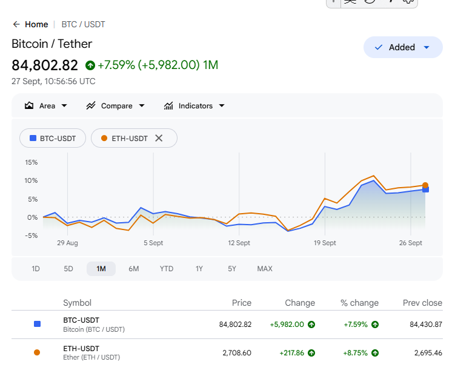Click the blue BTC-USDT chip swatch
Image resolution: width=455 pixels, height=382 pixels.
(x=33, y=138)
